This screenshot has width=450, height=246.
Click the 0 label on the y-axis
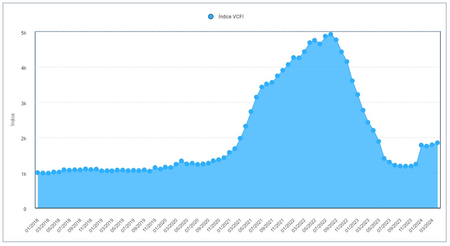[x=25, y=209]
